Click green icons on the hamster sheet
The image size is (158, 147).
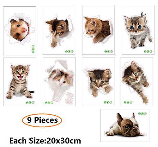point(33,49)
